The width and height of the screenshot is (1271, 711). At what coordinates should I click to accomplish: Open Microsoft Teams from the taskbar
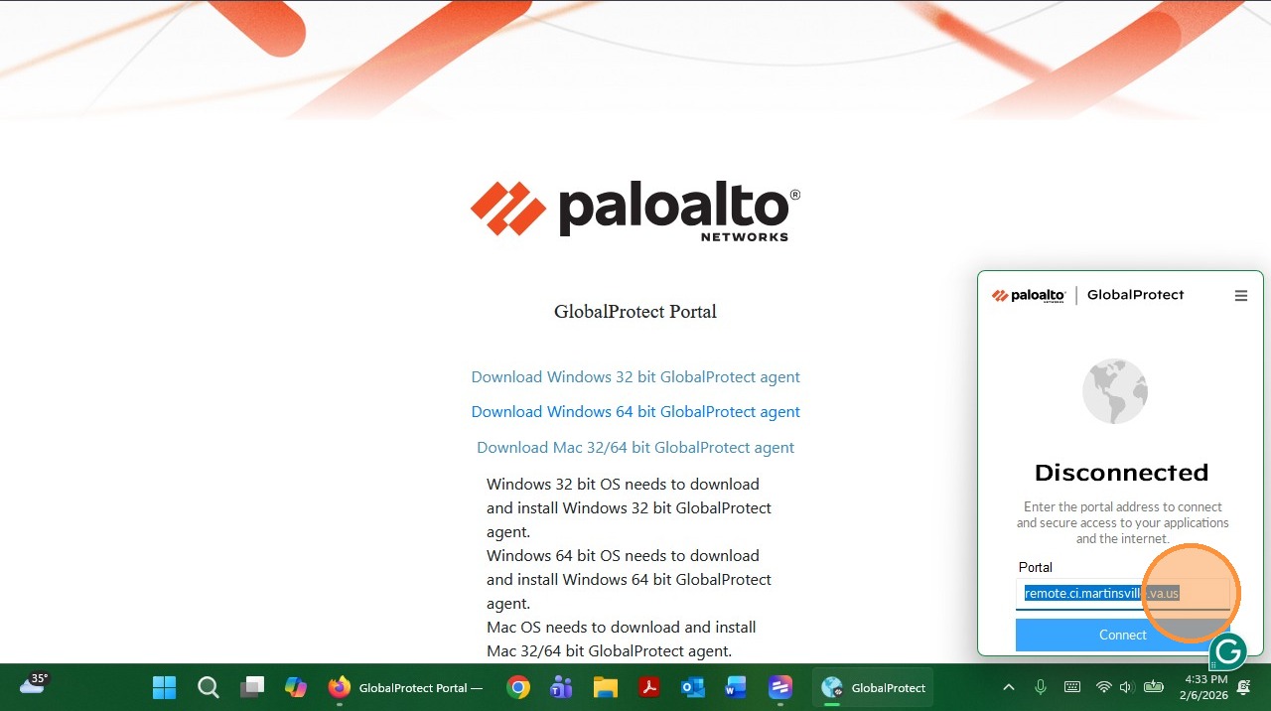pyautogui.click(x=561, y=687)
